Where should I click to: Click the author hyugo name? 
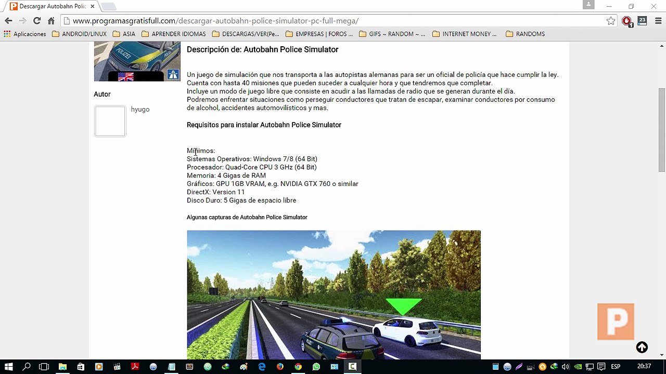click(x=140, y=109)
